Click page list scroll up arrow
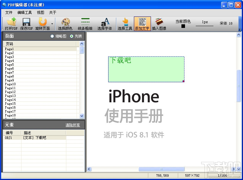 82,43
